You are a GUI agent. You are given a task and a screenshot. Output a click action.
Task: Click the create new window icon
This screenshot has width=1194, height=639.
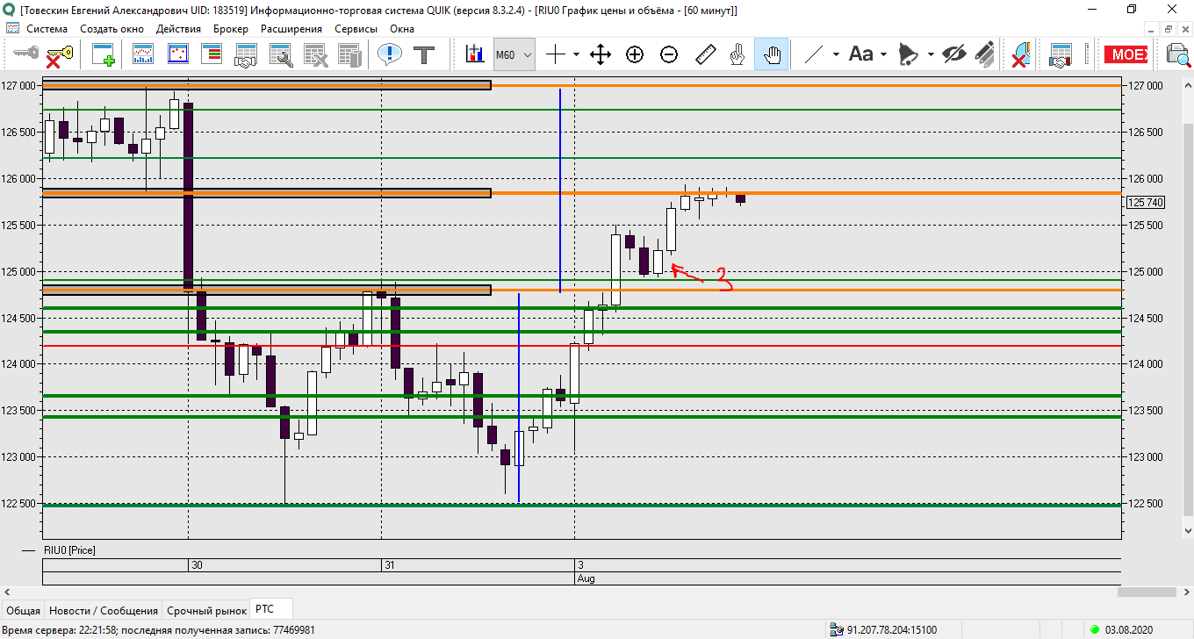[104, 55]
